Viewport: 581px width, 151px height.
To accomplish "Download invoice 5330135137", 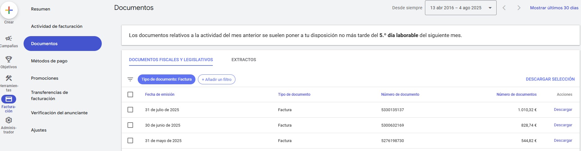I will coord(563,110).
